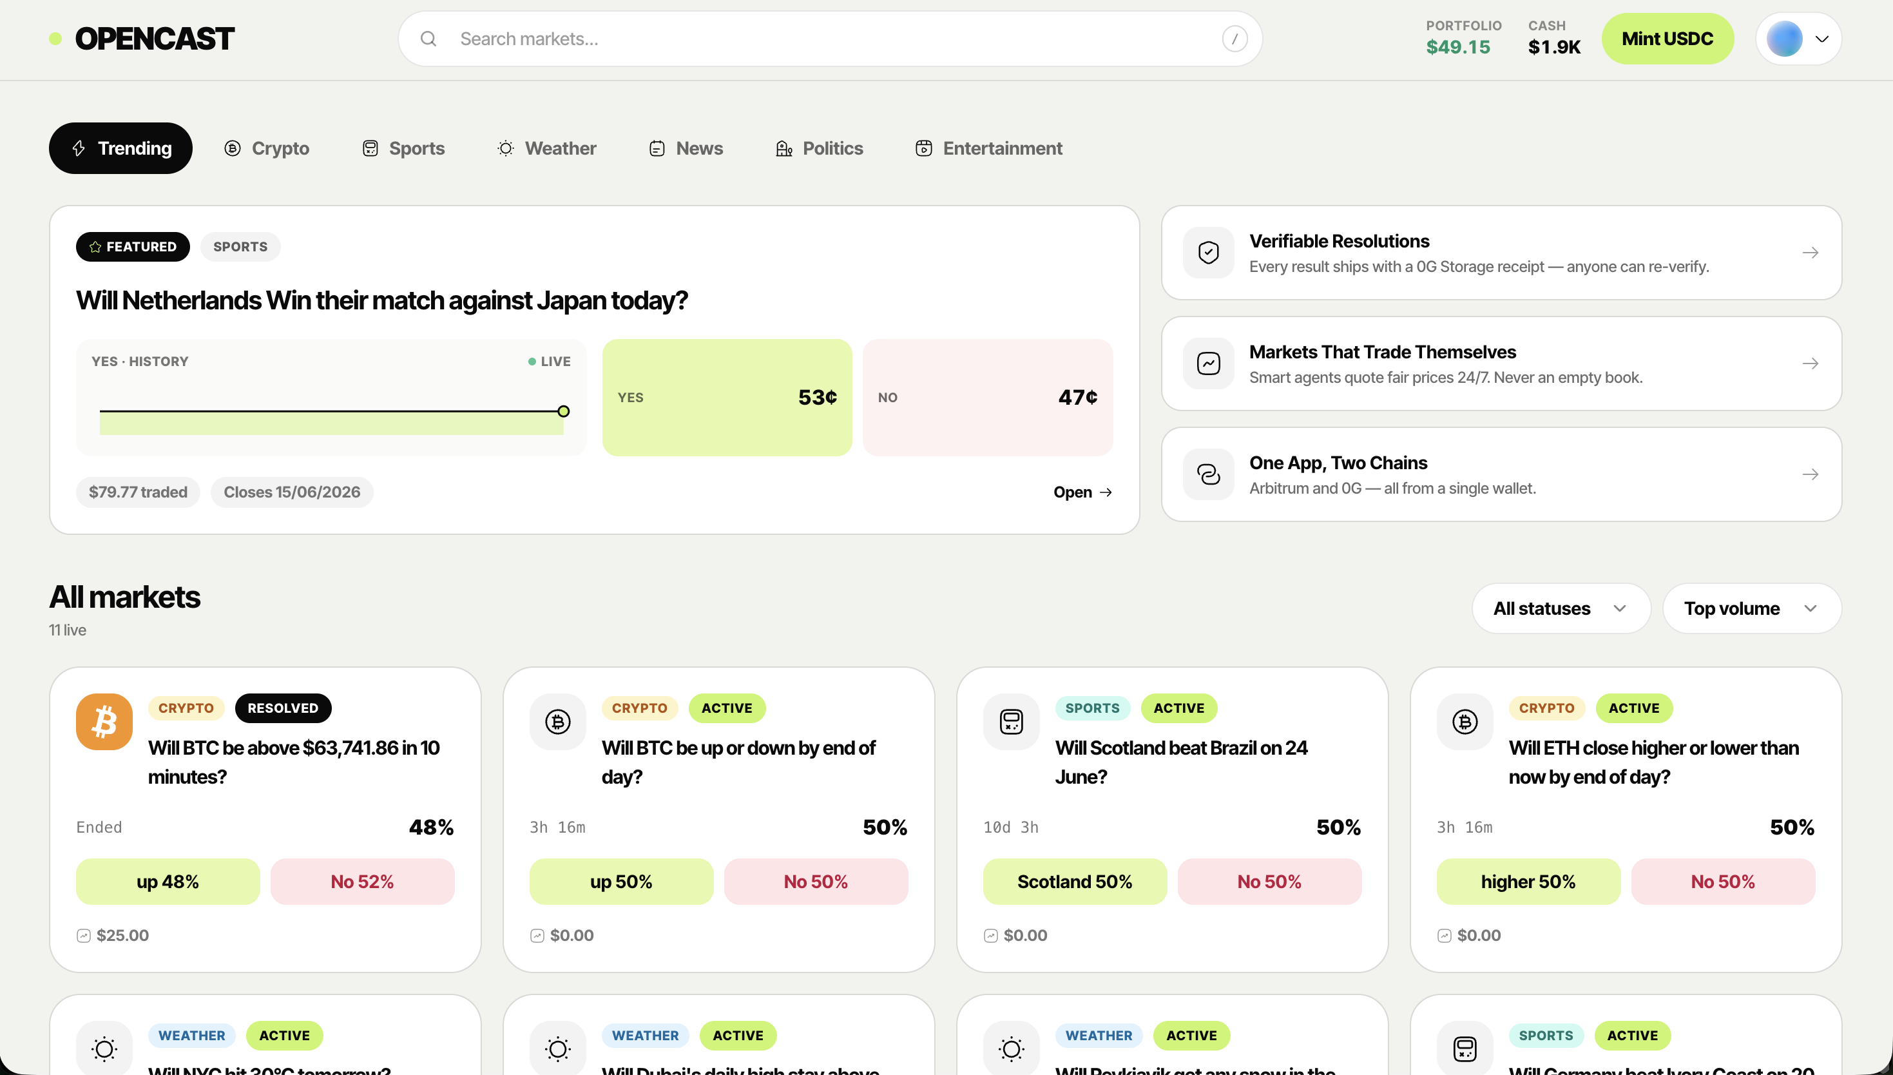Screen dimensions: 1893x1075
Task: Open the Weather category tab
Action: (547, 148)
